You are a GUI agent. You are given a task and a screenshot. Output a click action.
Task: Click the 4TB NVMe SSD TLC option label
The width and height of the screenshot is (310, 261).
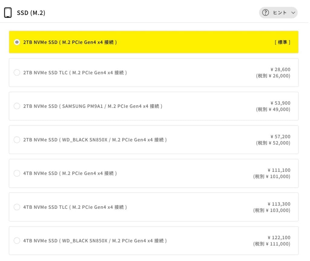[x=75, y=207]
